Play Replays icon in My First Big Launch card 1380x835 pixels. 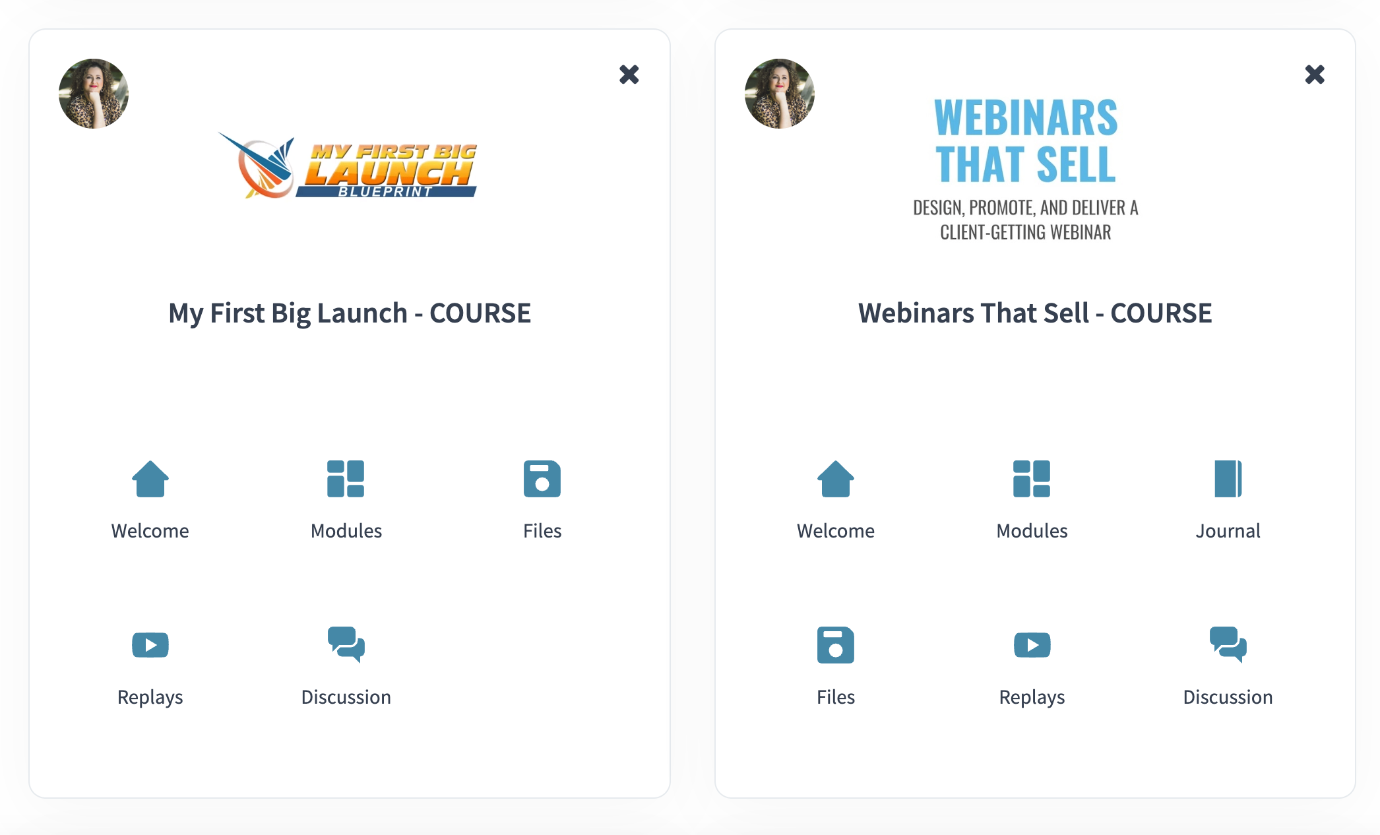150,645
